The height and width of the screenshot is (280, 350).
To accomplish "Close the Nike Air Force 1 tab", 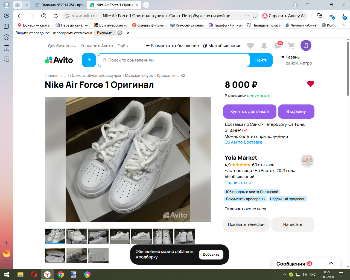I will (x=137, y=5).
